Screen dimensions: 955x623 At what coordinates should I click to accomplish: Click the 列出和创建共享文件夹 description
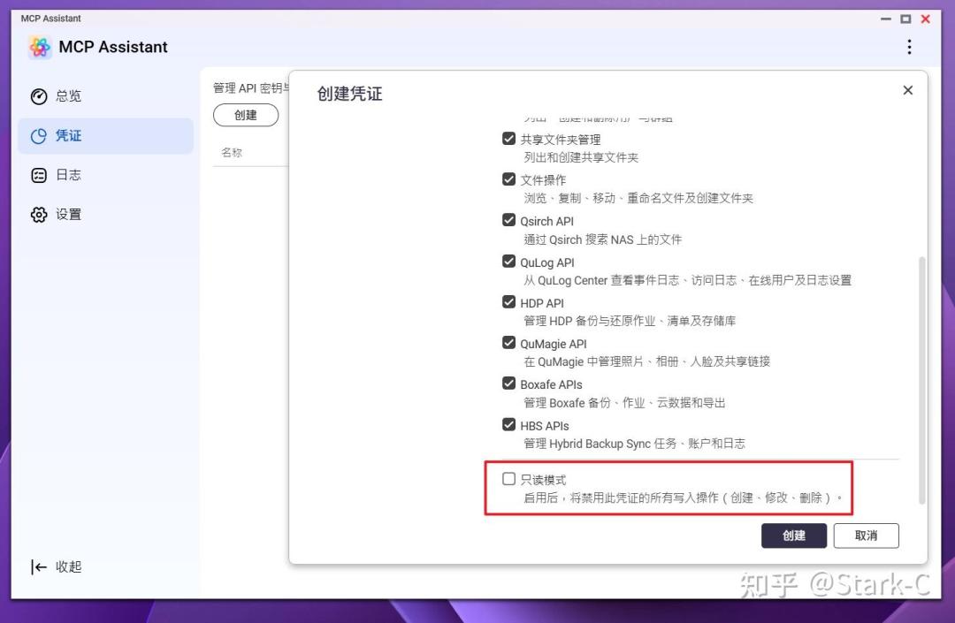click(x=581, y=157)
